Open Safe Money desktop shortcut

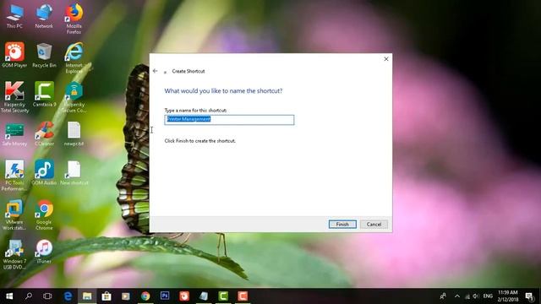pos(14,133)
